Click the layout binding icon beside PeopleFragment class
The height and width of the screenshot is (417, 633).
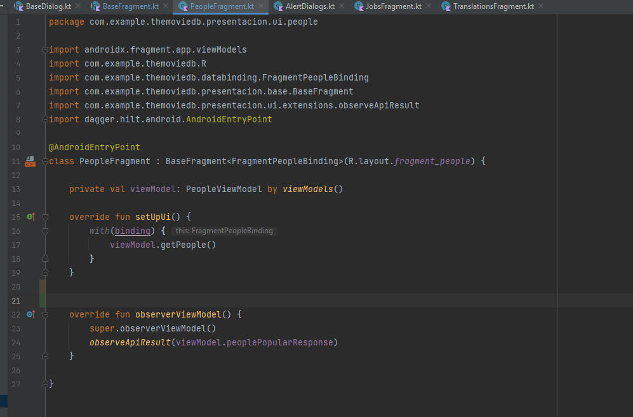pos(30,161)
